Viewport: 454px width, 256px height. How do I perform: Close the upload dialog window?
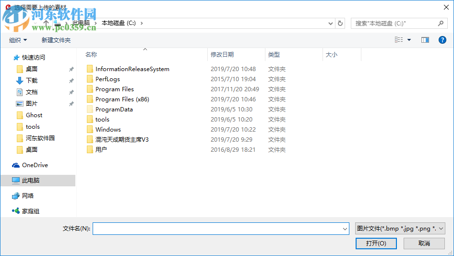(446, 7)
